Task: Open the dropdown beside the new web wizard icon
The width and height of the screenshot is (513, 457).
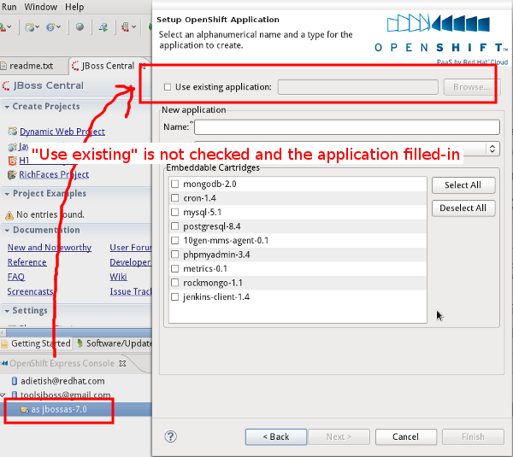Action: pos(38,27)
